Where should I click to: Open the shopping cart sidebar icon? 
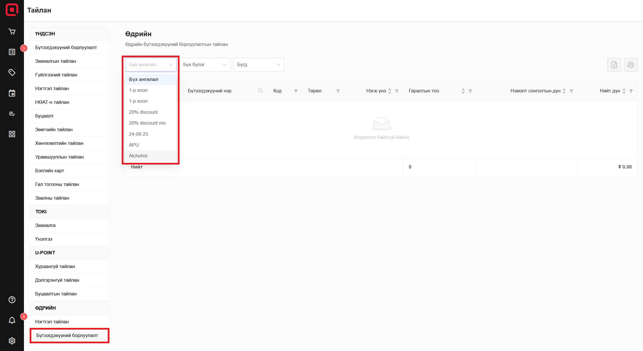pos(12,32)
